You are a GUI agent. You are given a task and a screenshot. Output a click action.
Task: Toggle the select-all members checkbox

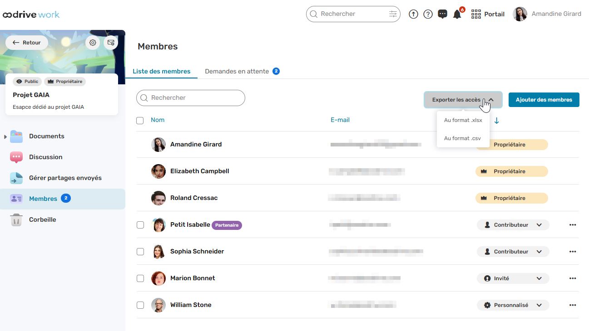[x=140, y=121]
